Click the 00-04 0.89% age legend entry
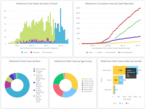The image size is (145, 109). (x=87, y=90)
